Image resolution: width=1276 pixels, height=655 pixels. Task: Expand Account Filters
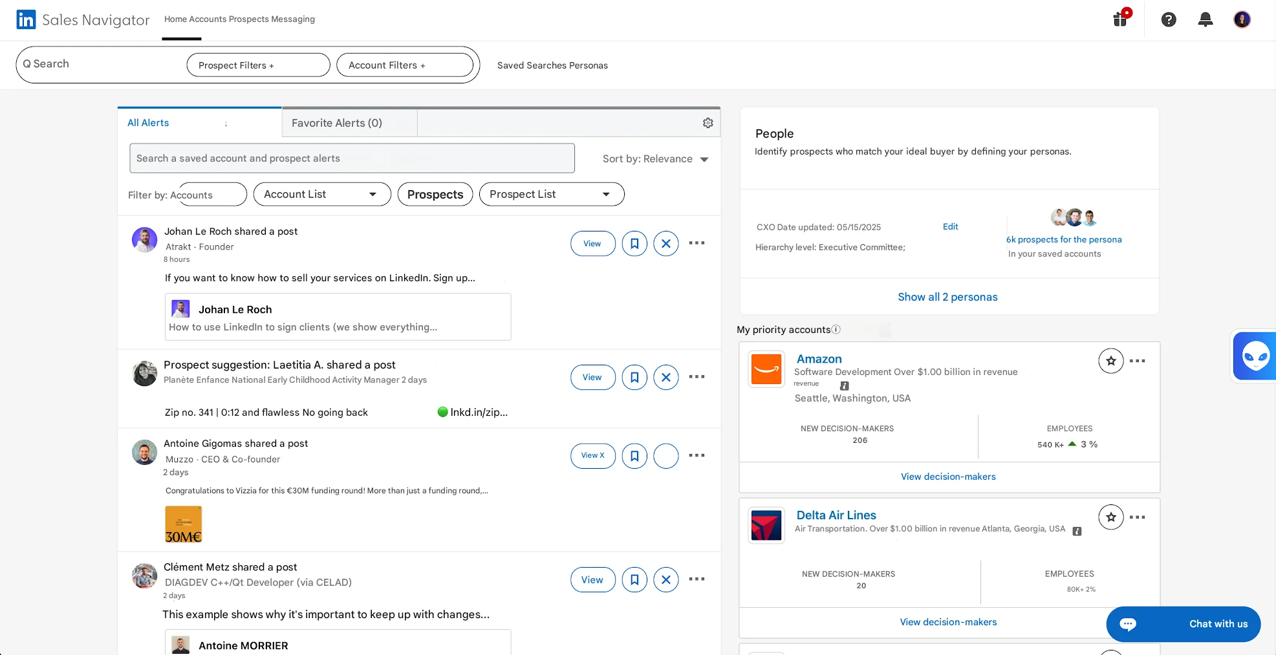click(405, 65)
